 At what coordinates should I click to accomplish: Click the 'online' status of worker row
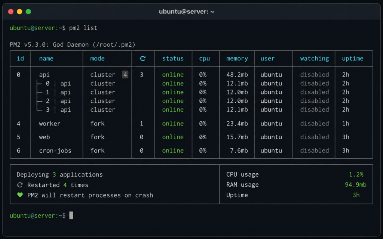tap(173, 124)
